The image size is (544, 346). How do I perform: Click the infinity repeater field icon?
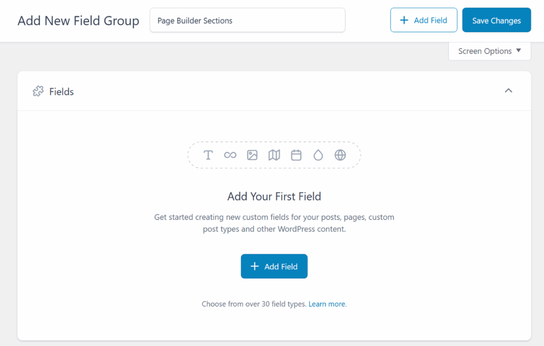click(230, 155)
